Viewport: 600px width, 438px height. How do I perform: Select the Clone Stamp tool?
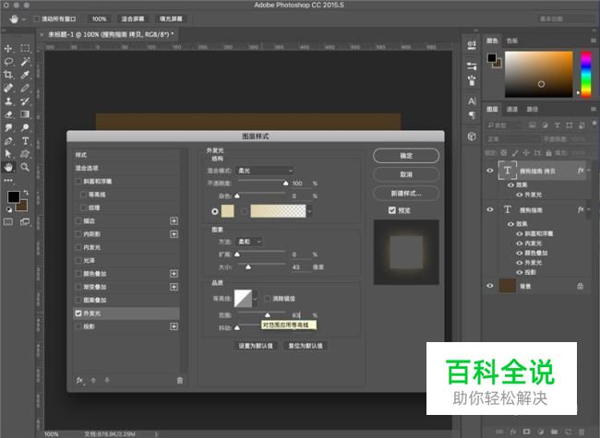(x=8, y=101)
